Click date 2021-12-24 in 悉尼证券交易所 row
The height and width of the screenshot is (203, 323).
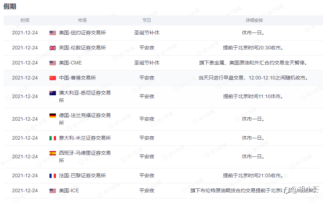click(25, 96)
